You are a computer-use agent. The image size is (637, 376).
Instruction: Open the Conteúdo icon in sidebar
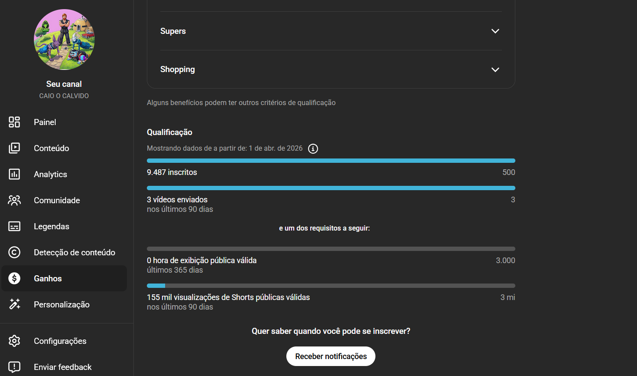point(14,148)
